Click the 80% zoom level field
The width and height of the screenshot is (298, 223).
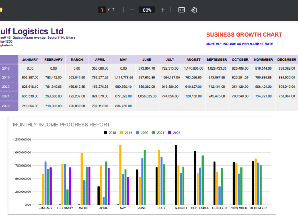click(x=147, y=10)
